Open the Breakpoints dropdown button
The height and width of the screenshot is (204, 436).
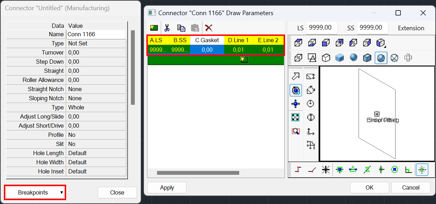point(35,192)
